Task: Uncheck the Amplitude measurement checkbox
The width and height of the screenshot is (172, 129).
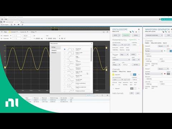Action: click(65, 49)
